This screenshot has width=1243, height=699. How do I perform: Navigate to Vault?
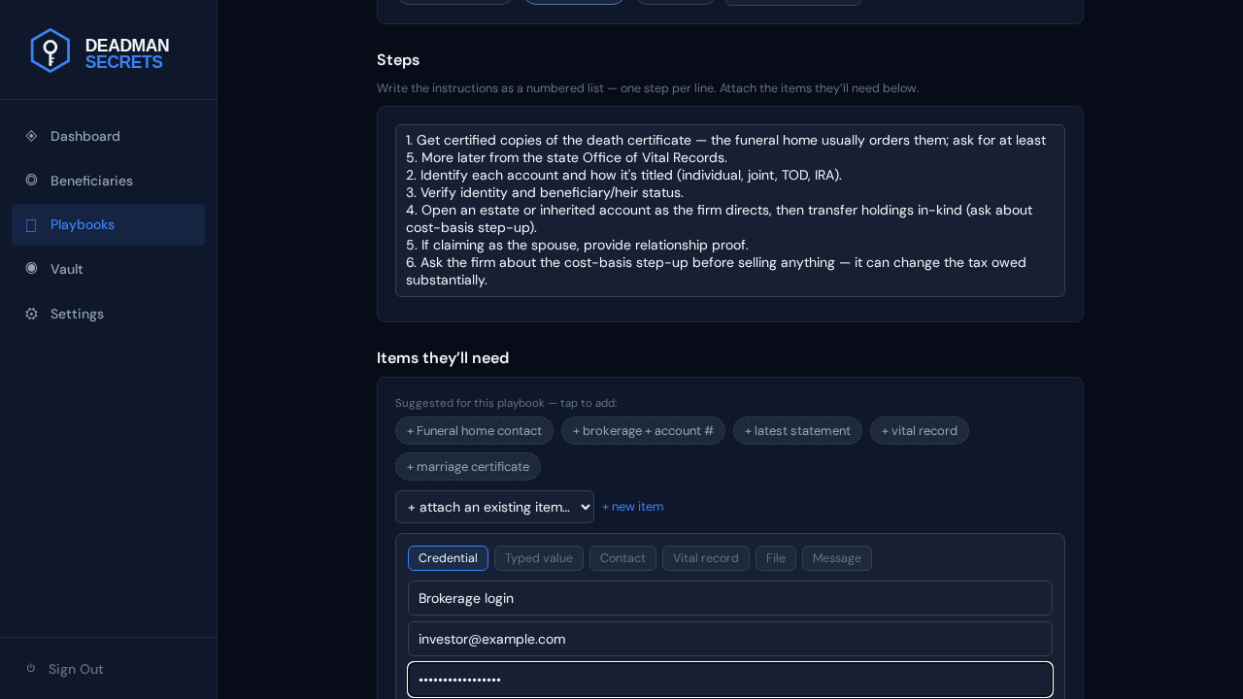tap(108, 269)
